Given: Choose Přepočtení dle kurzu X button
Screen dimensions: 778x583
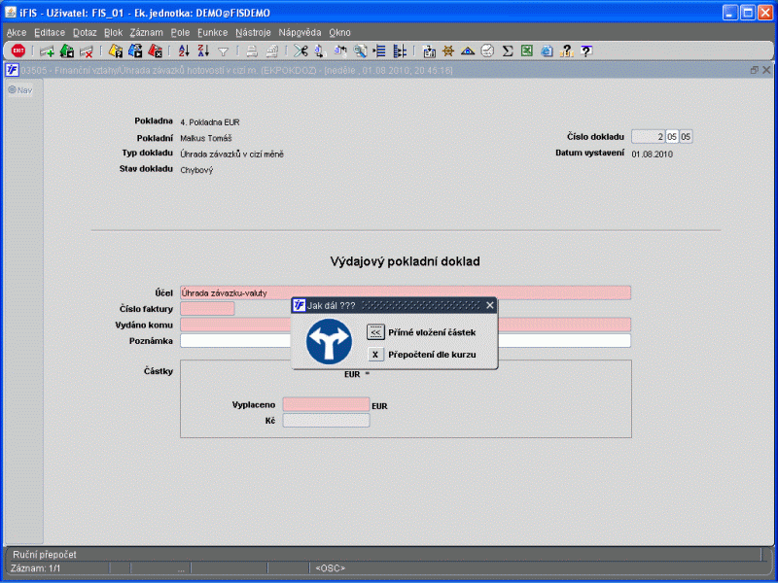Looking at the screenshot, I should click(x=375, y=355).
